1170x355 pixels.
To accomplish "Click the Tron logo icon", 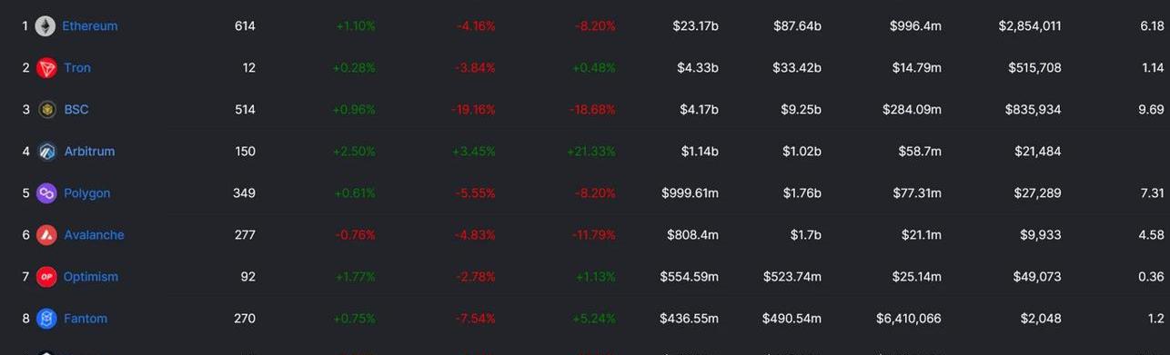I will point(46,68).
